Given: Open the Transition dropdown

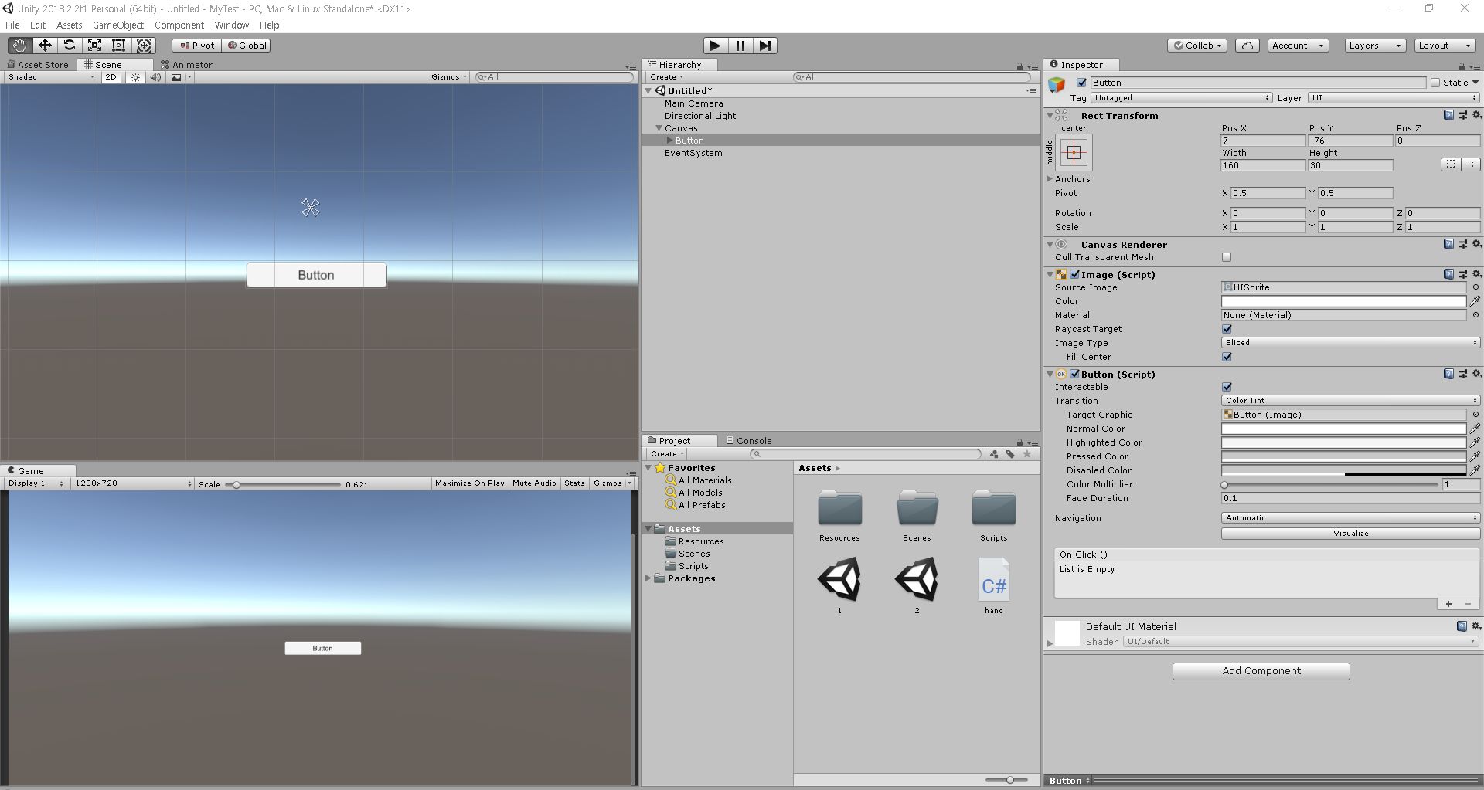Looking at the screenshot, I should (1351, 401).
